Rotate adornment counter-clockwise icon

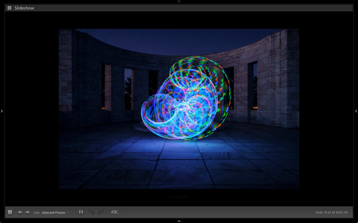coord(92,212)
